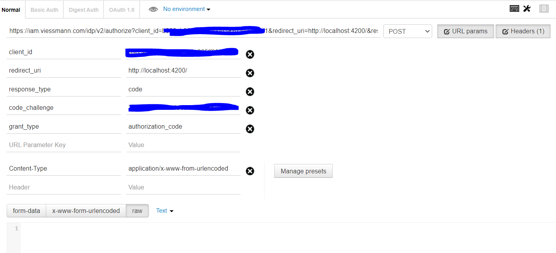Viewport: 556px width, 253px height.
Task: Toggle the environment quick look eye icon
Action: [153, 9]
